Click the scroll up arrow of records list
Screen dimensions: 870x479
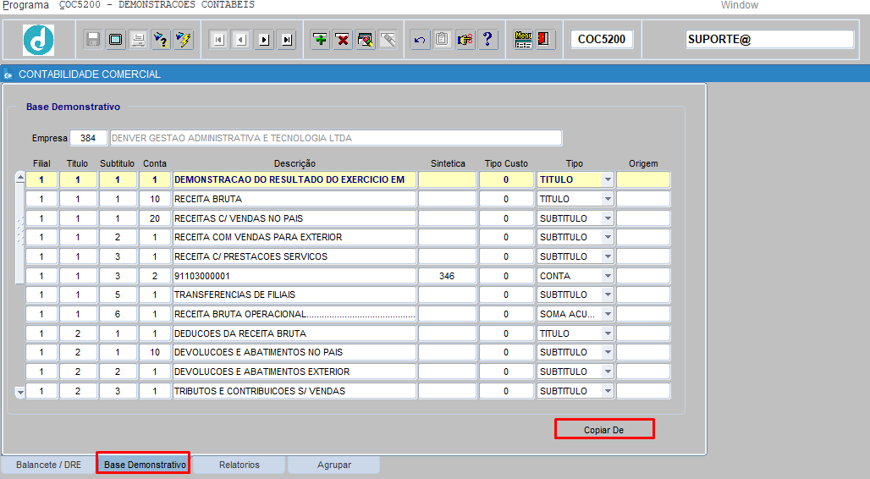tap(20, 178)
